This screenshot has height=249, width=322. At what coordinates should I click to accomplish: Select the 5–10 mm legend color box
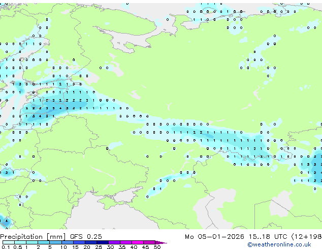coord(55,242)
